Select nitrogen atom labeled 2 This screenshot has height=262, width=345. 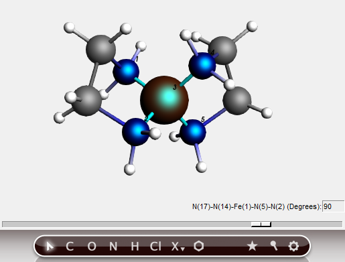pyautogui.click(x=135, y=132)
